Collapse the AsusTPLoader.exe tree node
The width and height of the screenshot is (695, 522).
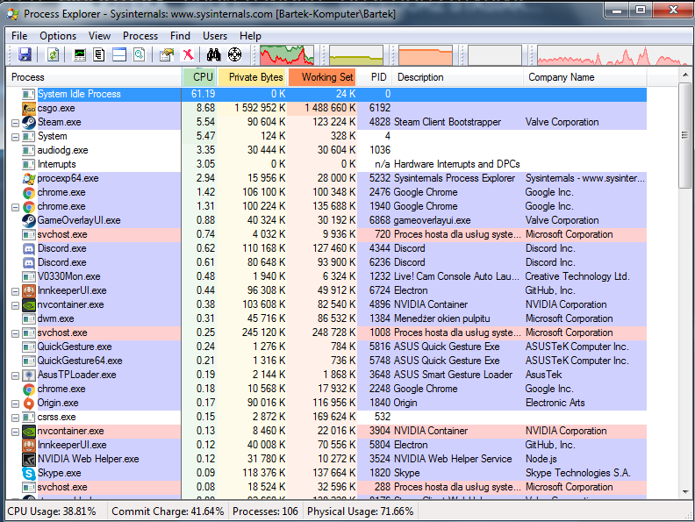point(15,375)
